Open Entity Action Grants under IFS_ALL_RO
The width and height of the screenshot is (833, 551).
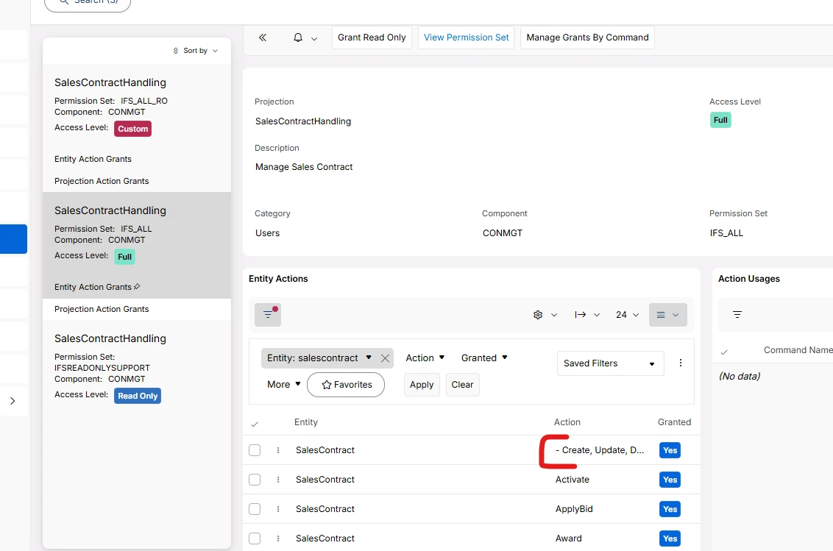pos(93,159)
